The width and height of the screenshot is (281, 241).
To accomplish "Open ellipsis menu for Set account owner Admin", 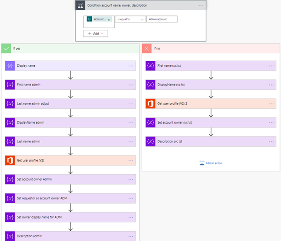I will 131,180.
